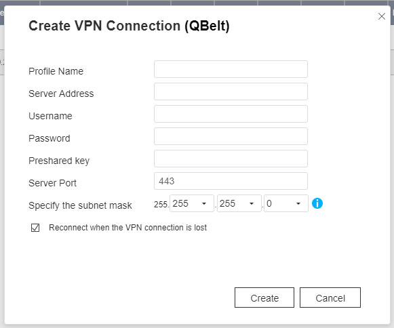Focus the Profile Name input field

click(231, 69)
